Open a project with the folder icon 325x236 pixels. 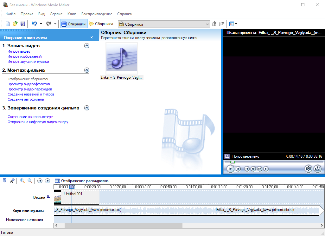click(15, 24)
